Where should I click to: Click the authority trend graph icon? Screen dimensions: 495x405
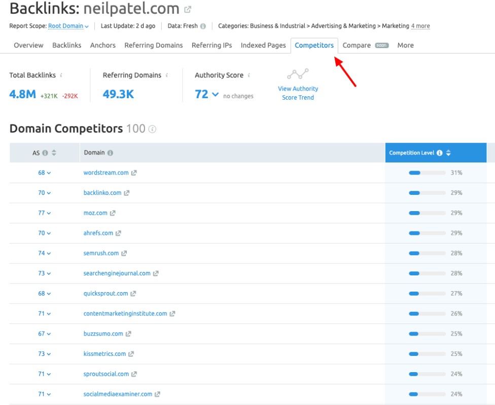[x=298, y=74]
